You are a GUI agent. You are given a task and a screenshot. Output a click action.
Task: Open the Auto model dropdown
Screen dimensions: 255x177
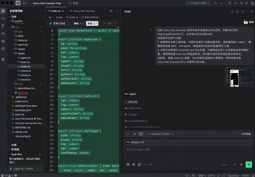tap(225, 164)
